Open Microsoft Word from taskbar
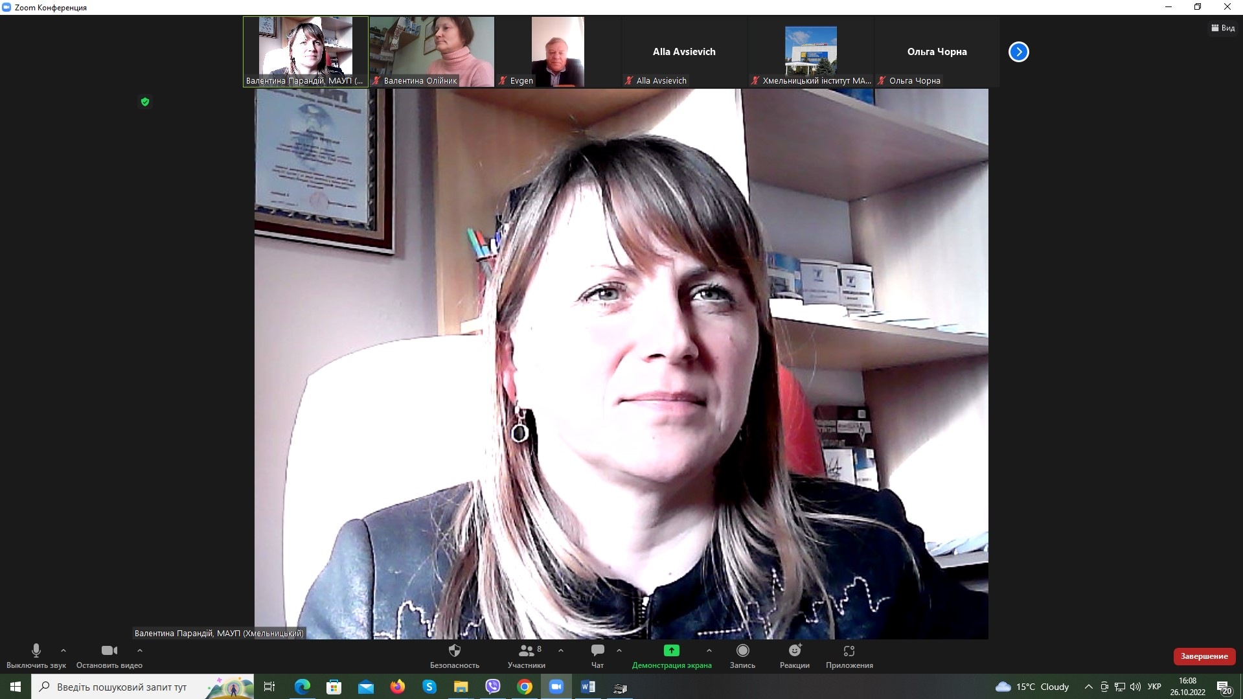The width and height of the screenshot is (1243, 699). 588,687
